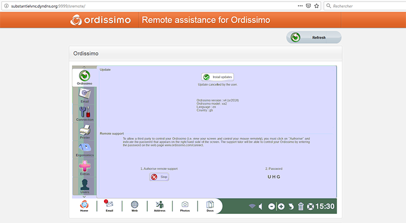Image resolution: width=406 pixels, height=223 pixels.
Task: Open Email settings in sidebar
Action: (84, 96)
